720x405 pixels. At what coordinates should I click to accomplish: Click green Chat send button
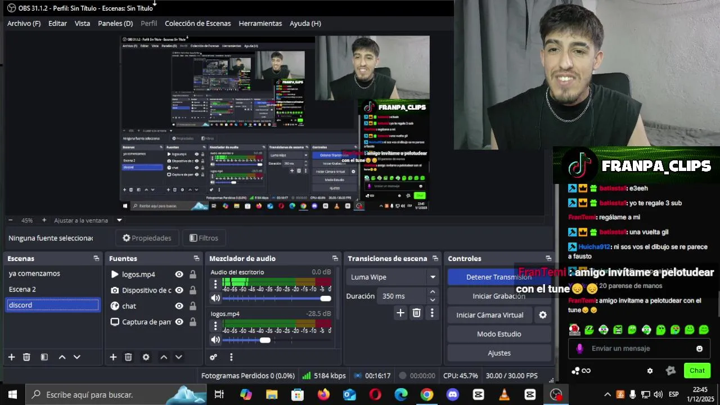click(x=697, y=371)
